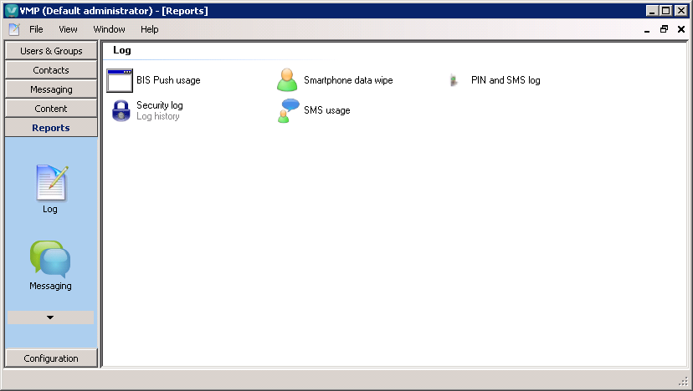The image size is (693, 391).
Task: Click the VMP application icon in title bar
Action: click(x=12, y=11)
